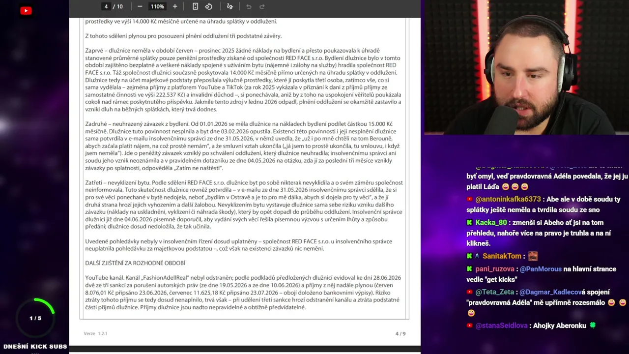Click the 110% zoom level box

pyautogui.click(x=157, y=6)
